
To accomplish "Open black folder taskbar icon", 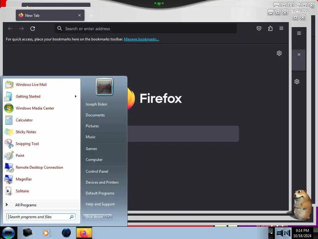I will 27,233.
